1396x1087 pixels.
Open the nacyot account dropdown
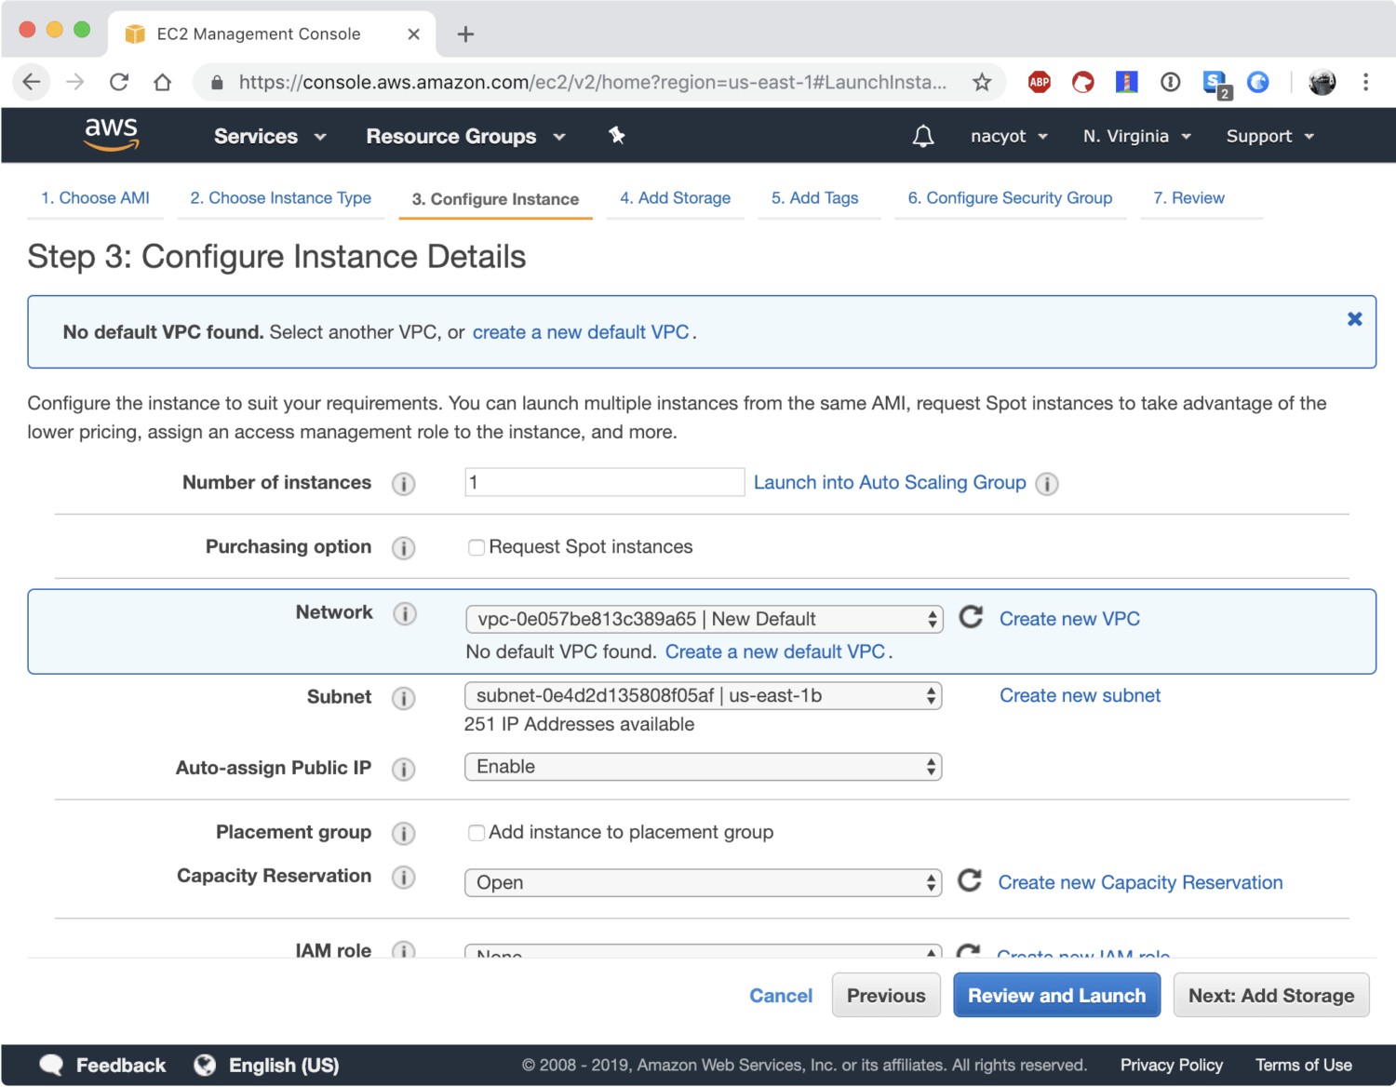1009,136
